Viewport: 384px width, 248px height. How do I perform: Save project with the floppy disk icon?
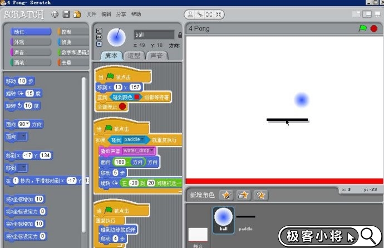tap(66, 14)
